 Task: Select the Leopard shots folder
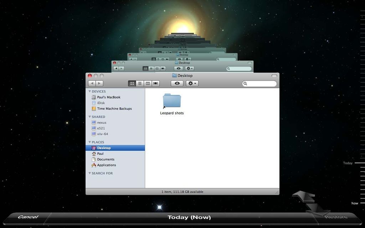pyautogui.click(x=172, y=104)
